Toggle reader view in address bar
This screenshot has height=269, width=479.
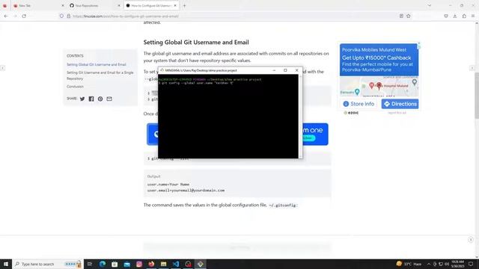pos(401,16)
